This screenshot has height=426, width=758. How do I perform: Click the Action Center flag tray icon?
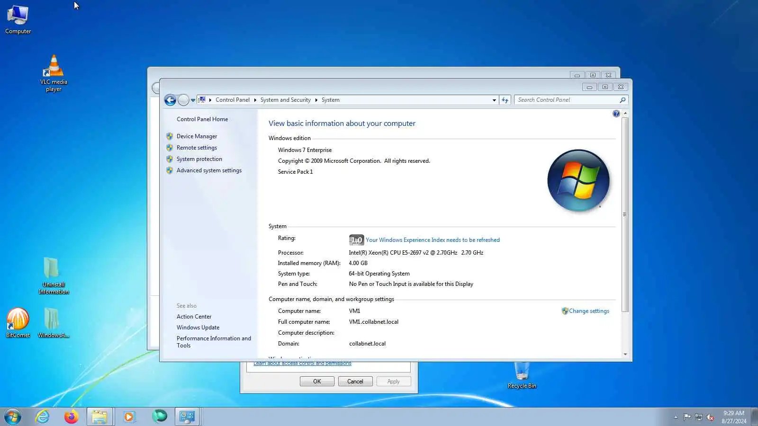pos(687,417)
